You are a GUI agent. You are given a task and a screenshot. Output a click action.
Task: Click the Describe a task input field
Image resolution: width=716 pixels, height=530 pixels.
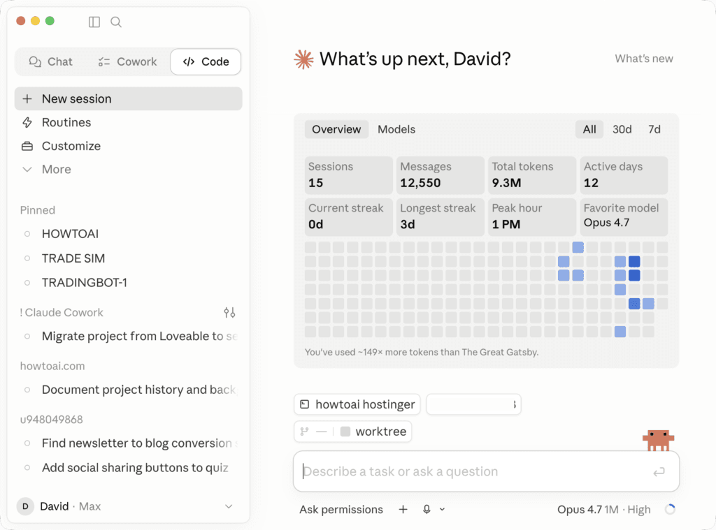pyautogui.click(x=487, y=471)
